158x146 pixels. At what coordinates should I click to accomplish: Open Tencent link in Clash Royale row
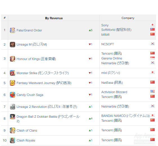(x=112, y=140)
